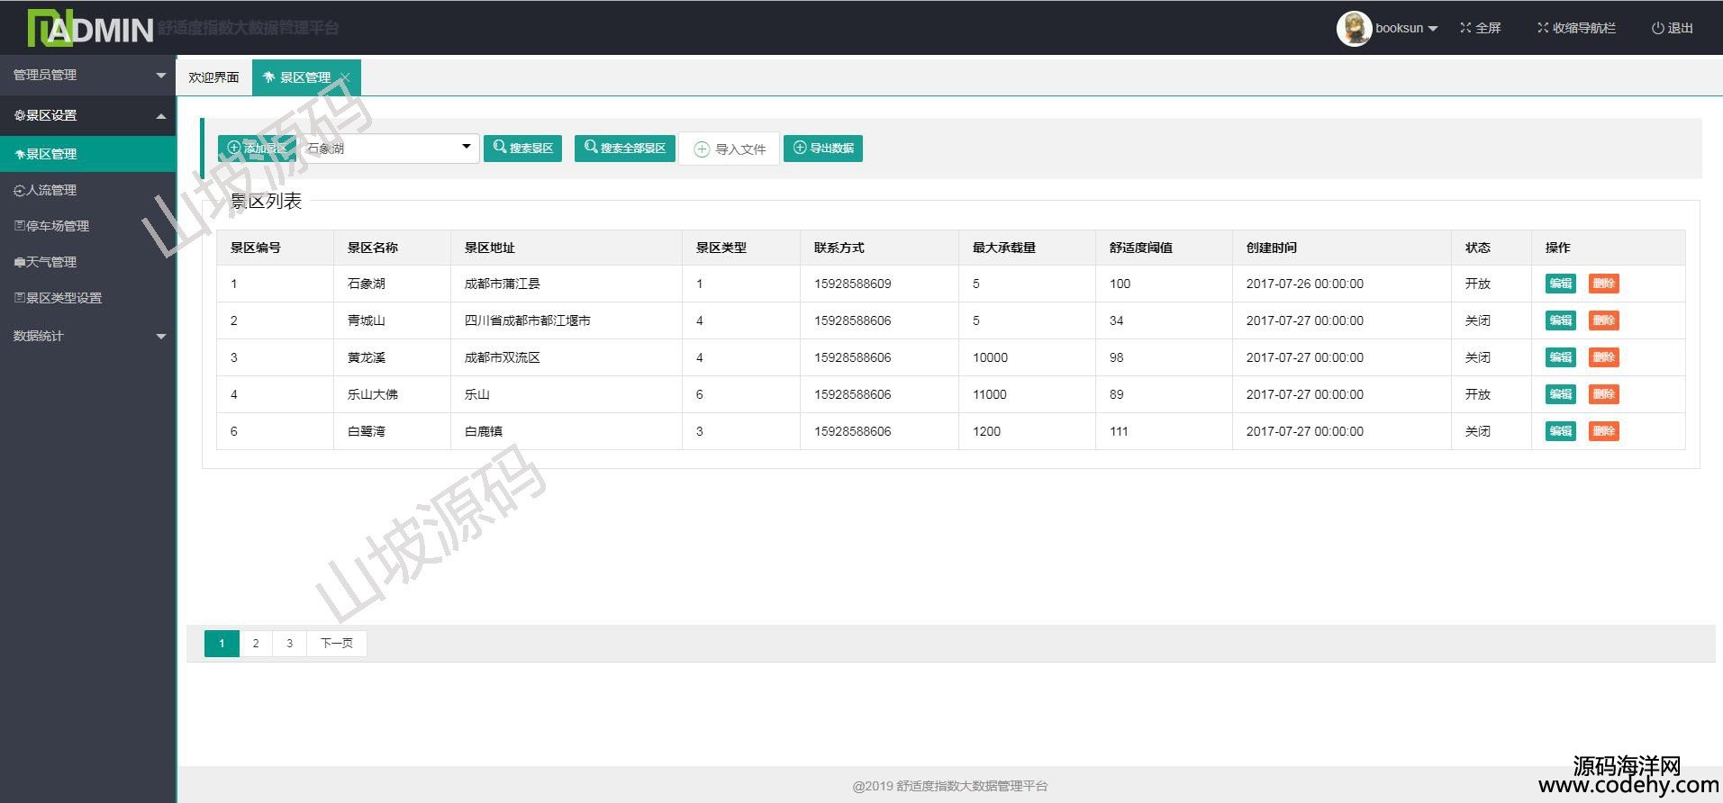The width and height of the screenshot is (1723, 803).
Task: Expand the 数据统计 sidebar section
Action: point(86,336)
